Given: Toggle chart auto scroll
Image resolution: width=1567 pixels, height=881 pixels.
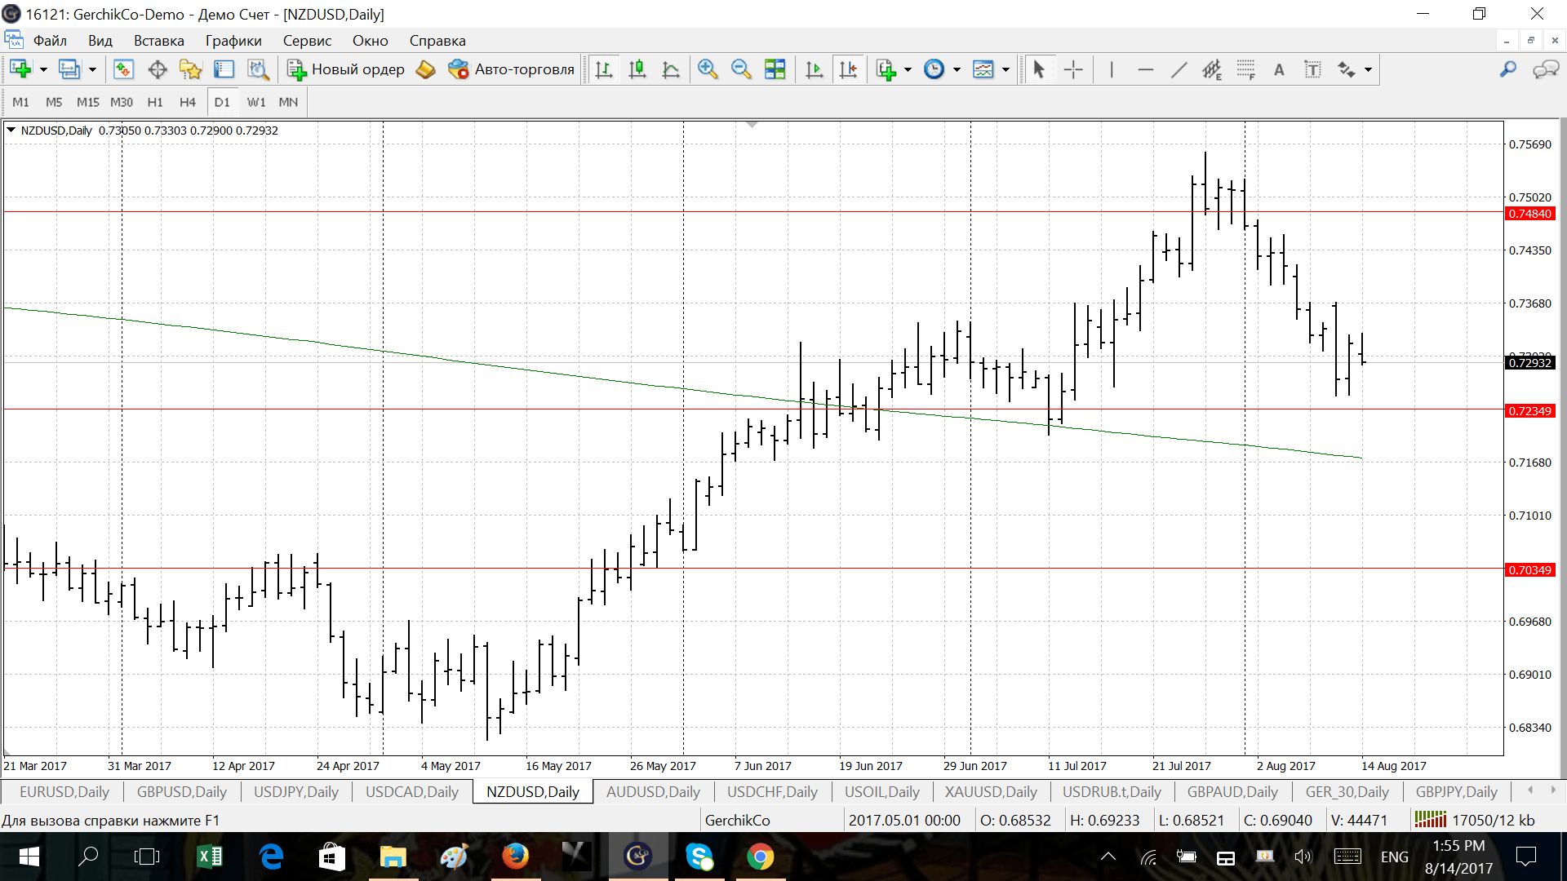Looking at the screenshot, I should tap(815, 69).
